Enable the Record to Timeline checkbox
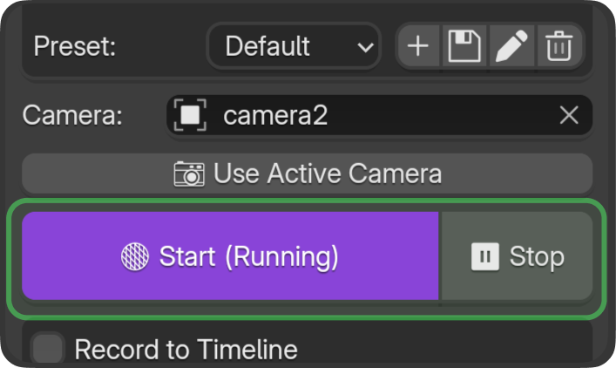This screenshot has height=368, width=616. point(48,350)
